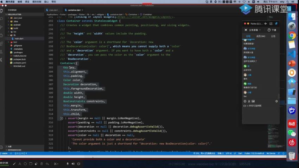
Task: Open the Explorer icon in activity bar
Action: coord(1,11)
